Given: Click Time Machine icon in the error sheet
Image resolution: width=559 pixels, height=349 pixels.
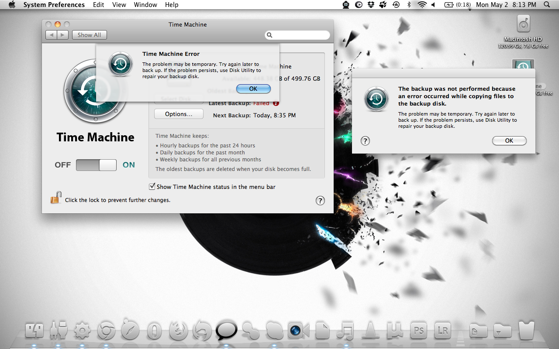Looking at the screenshot, I should (x=121, y=64).
